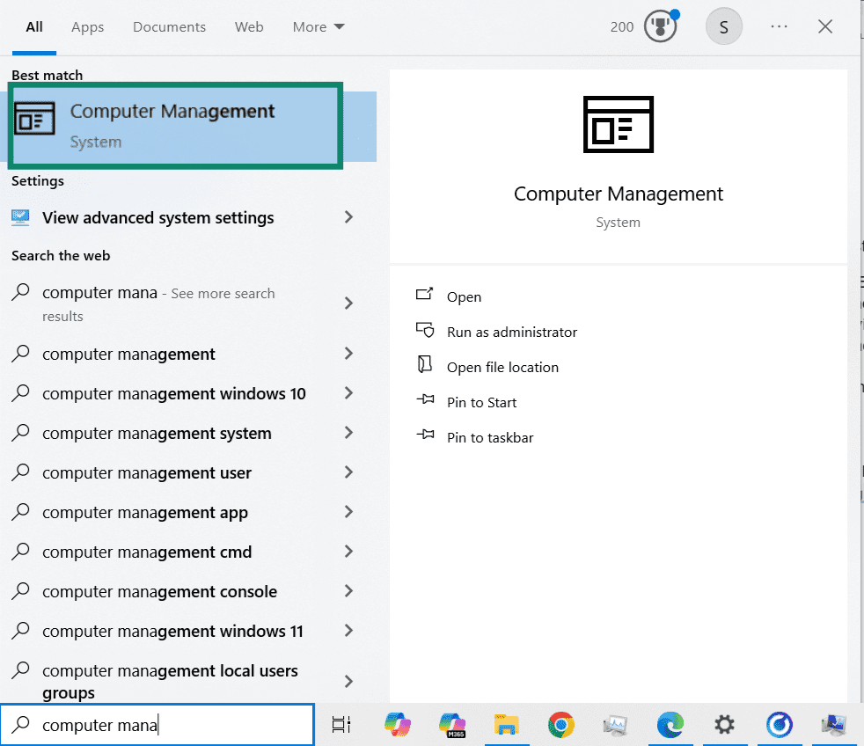The width and height of the screenshot is (864, 746).
Task: Open Copilot from the taskbar
Action: coord(397,725)
